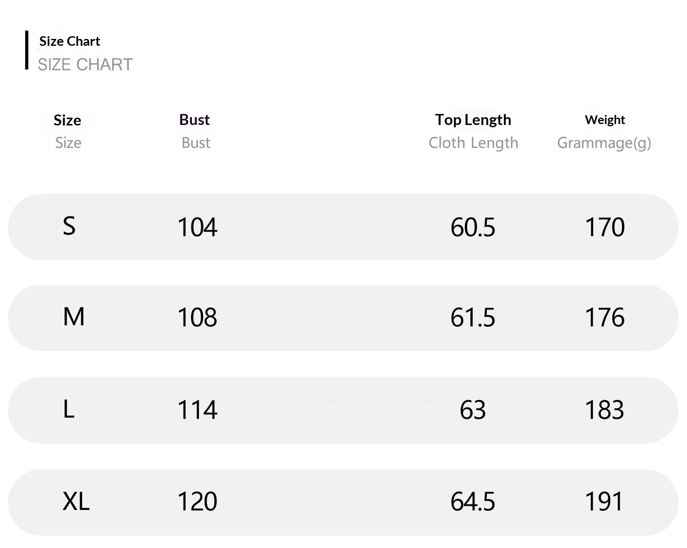This screenshot has height=548, width=687.
Task: Click the 191 grammage value
Action: [x=605, y=501]
